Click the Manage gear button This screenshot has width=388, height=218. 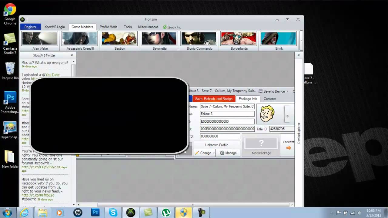pyautogui.click(x=228, y=153)
